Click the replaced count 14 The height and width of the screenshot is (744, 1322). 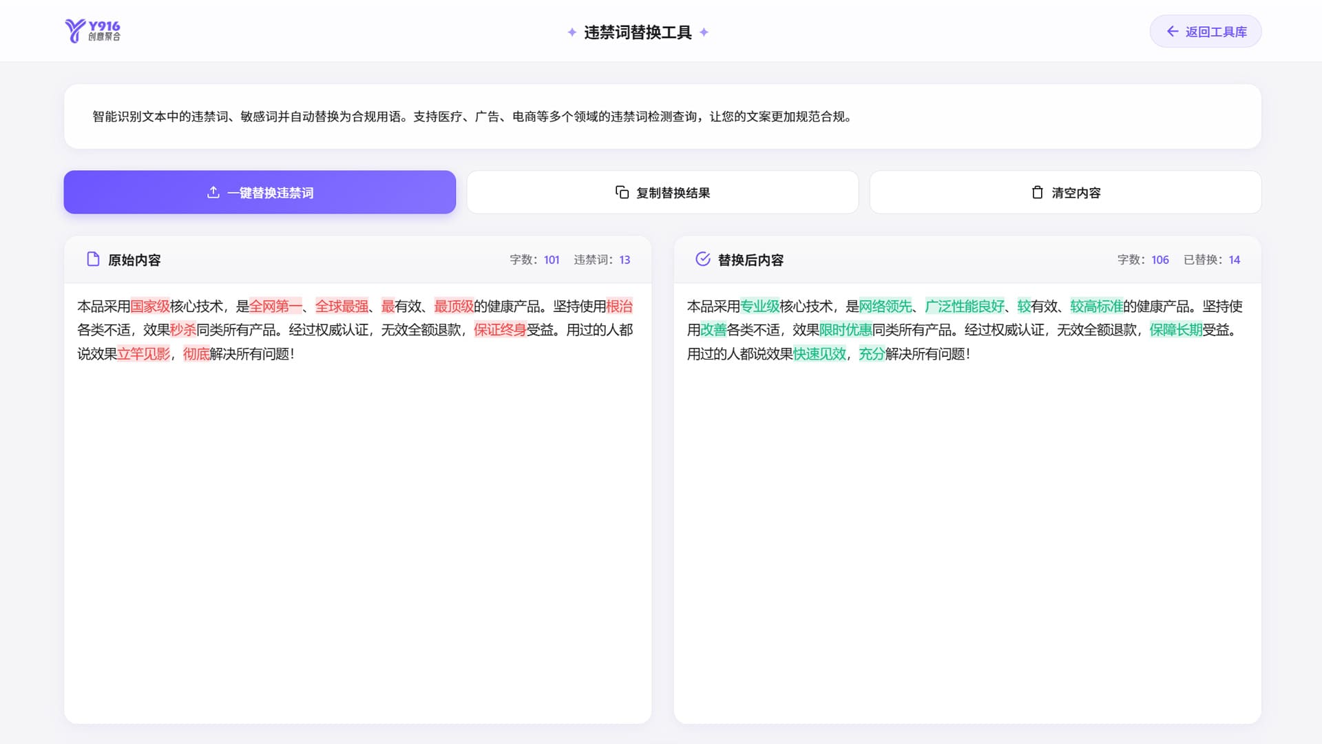(1233, 260)
